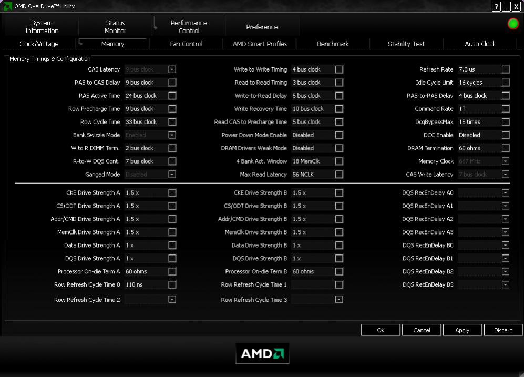Open the Ganged Mode dropdown

(x=172, y=174)
